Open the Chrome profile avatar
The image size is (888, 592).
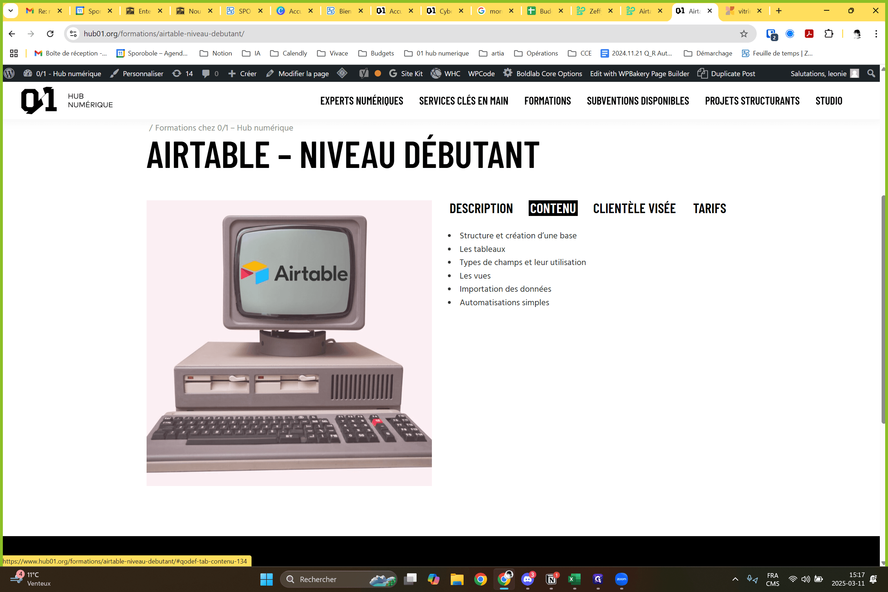coord(857,33)
